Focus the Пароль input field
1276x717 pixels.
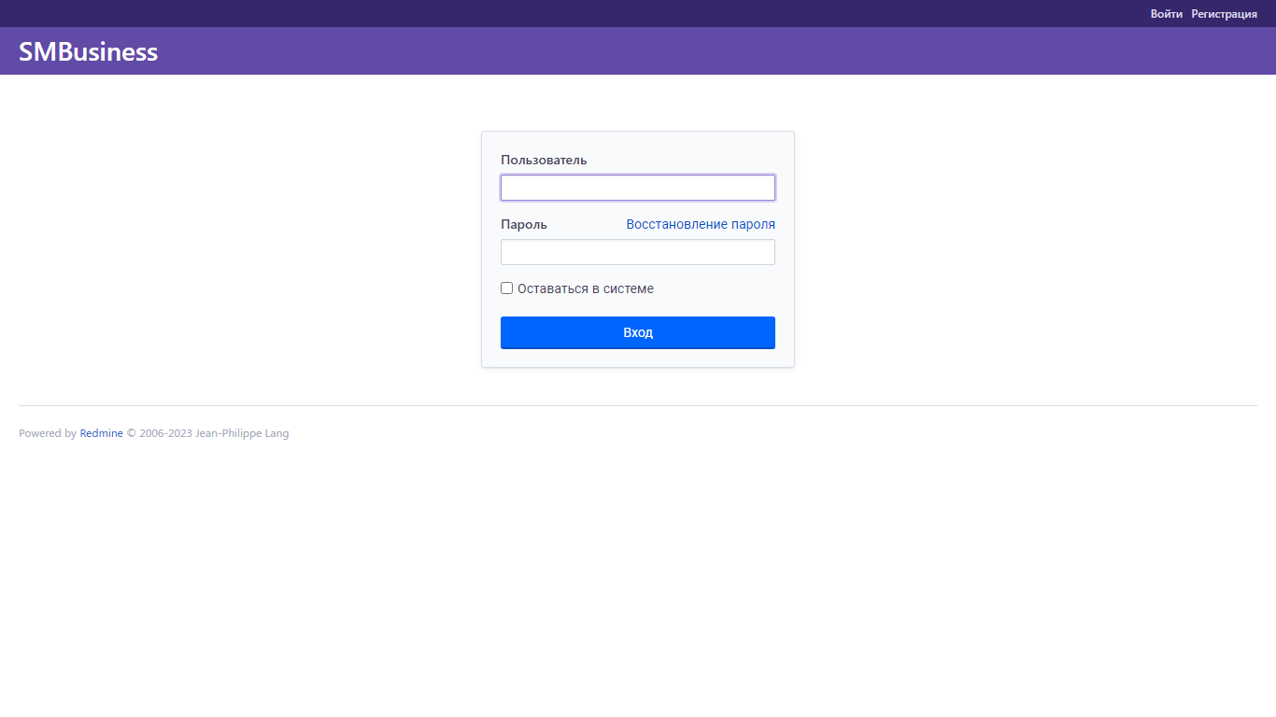point(638,252)
